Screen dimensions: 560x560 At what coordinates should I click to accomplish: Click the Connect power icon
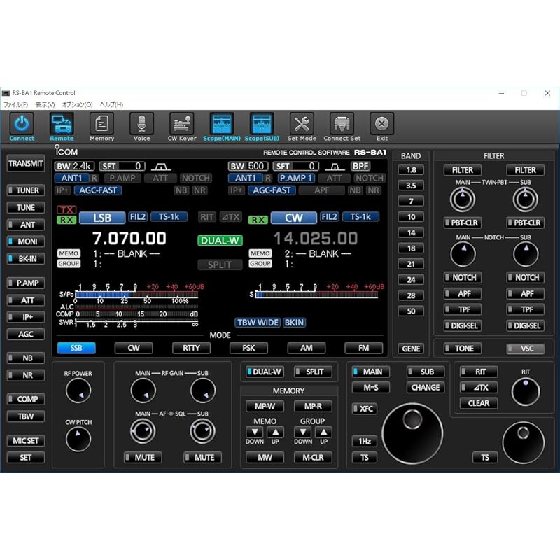tap(22, 124)
